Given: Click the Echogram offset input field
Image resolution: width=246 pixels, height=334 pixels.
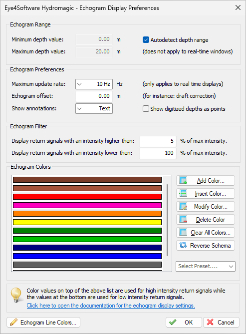Looking at the screenshot, I should 94,96.
